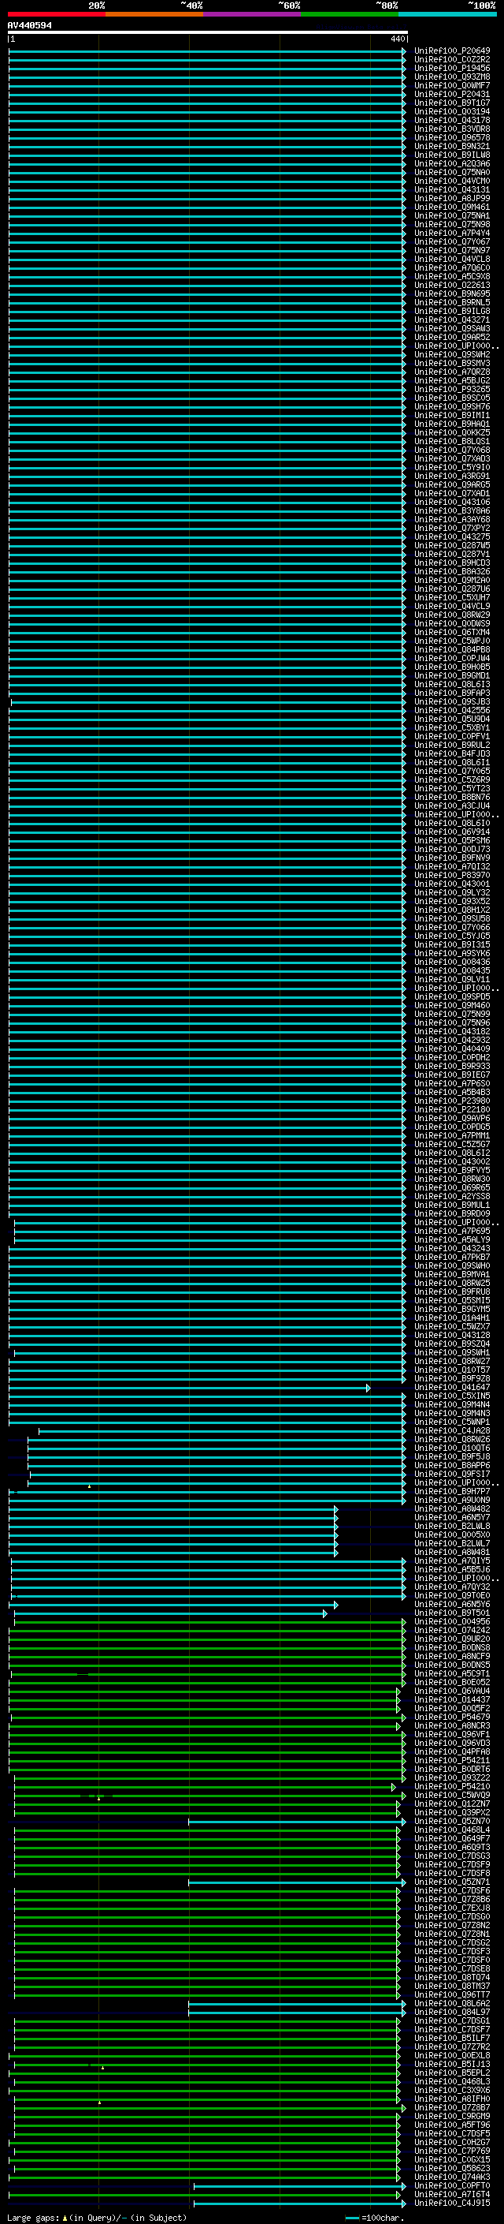
Task: Select the UniRef100_B9F5J8 label
Action: click(451, 1456)
